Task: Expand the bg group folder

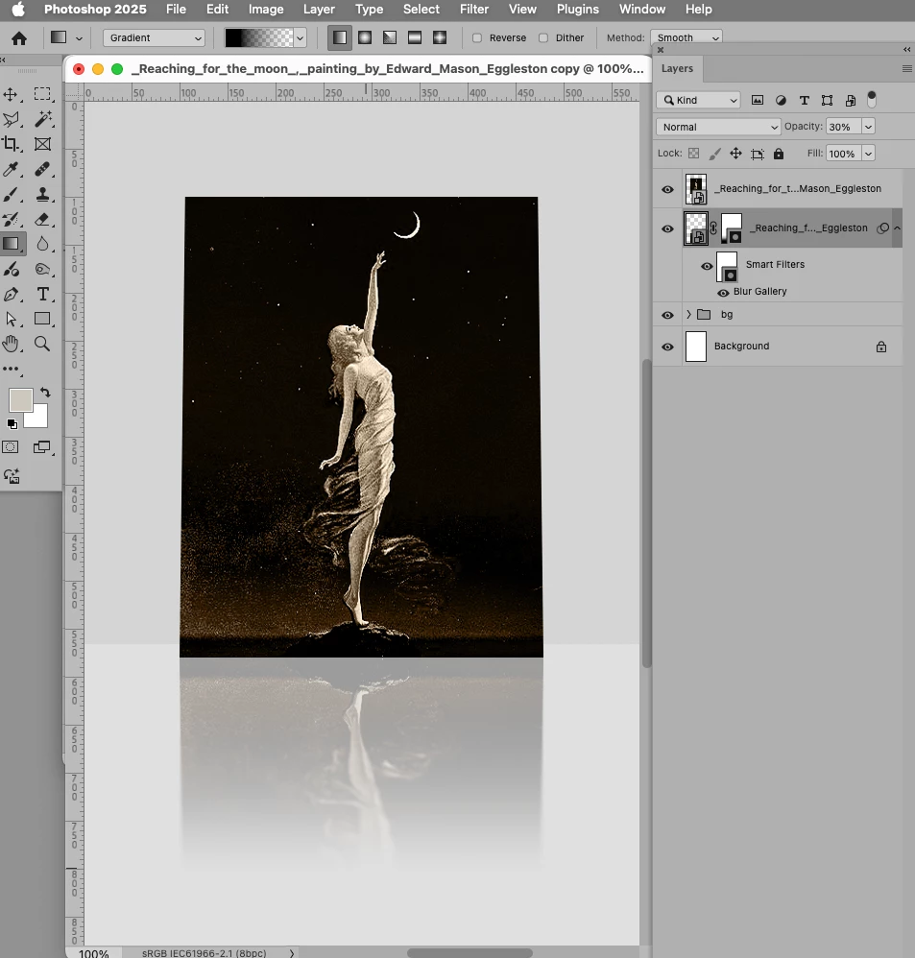Action: 688,315
